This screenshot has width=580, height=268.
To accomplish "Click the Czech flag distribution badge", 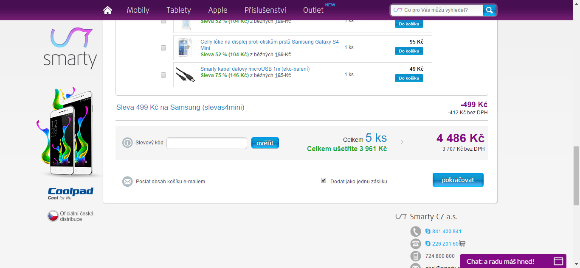I will click(x=70, y=216).
